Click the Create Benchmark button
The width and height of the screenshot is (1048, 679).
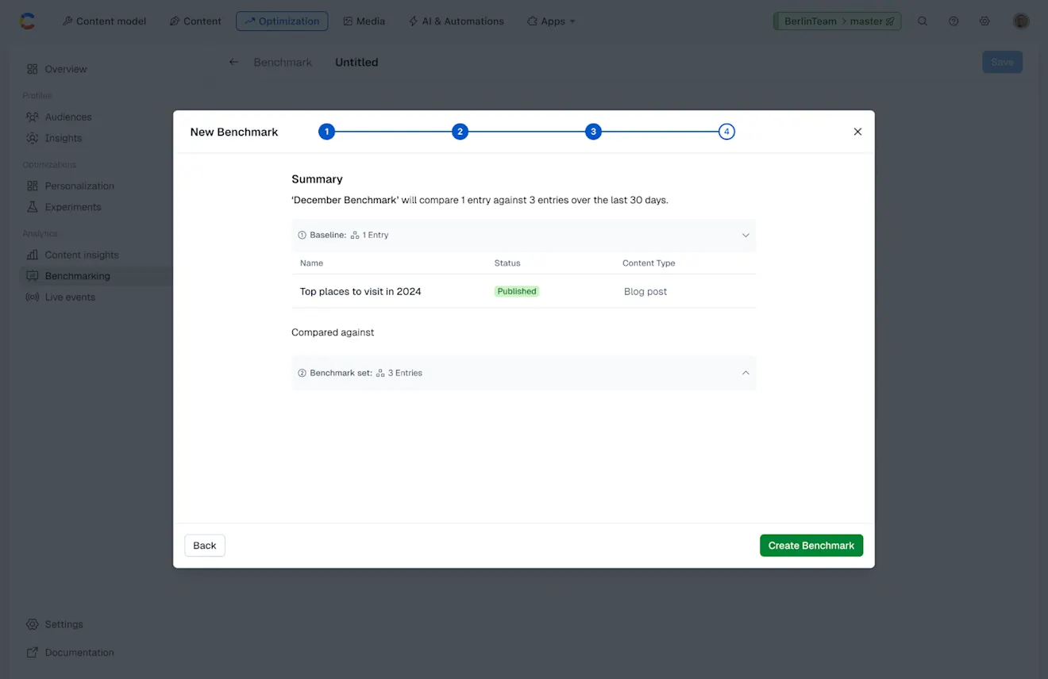point(811,545)
